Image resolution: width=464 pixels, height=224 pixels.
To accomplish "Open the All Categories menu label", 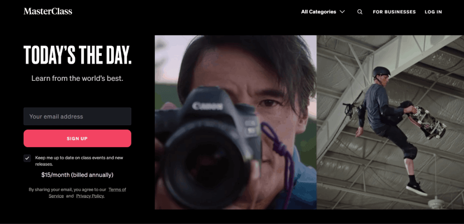I will click(x=318, y=12).
